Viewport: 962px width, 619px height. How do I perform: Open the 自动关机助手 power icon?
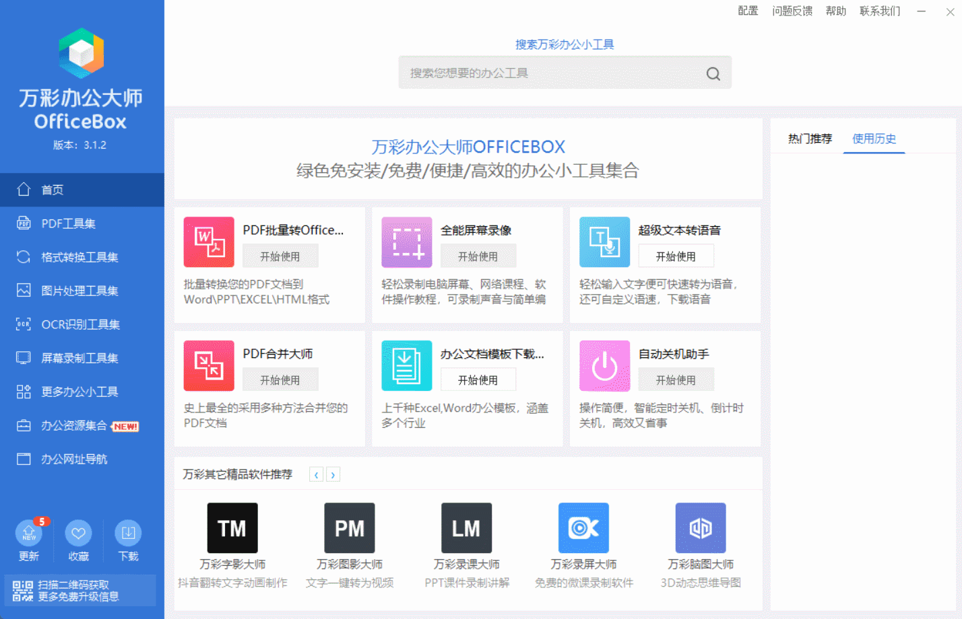click(604, 365)
